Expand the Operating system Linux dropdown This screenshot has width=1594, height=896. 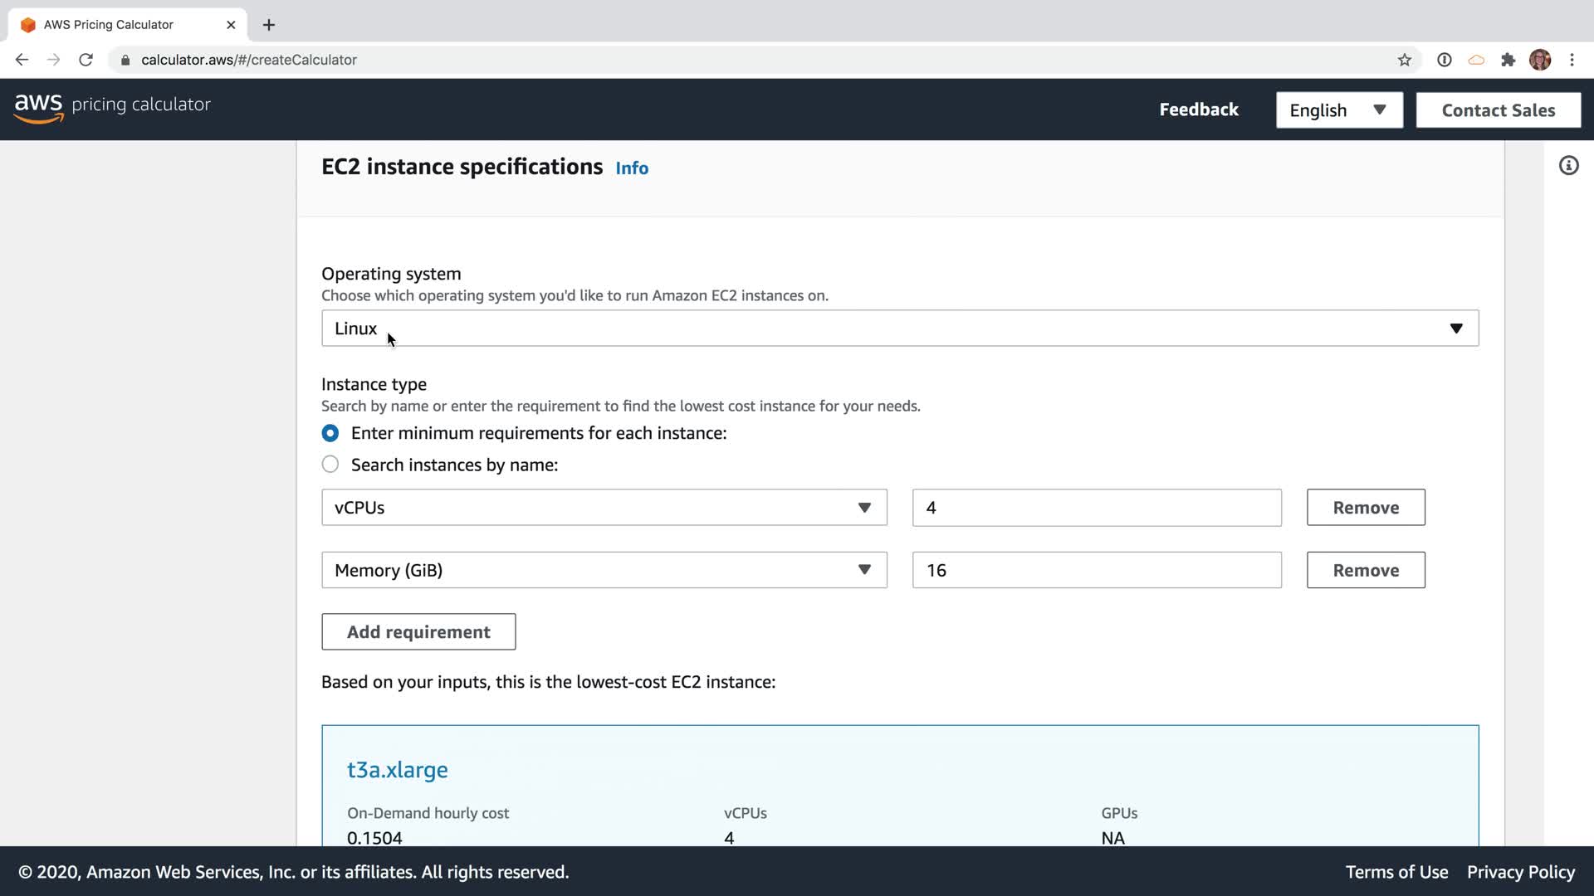click(x=899, y=329)
